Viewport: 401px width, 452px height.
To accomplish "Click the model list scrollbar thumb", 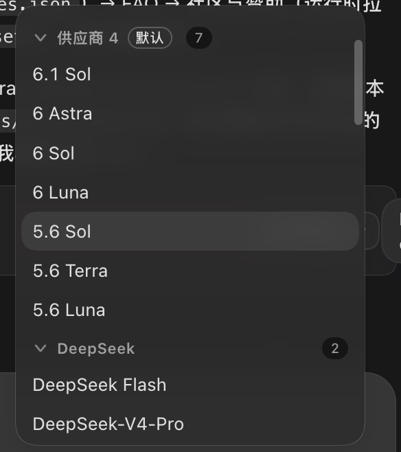I will [x=358, y=82].
